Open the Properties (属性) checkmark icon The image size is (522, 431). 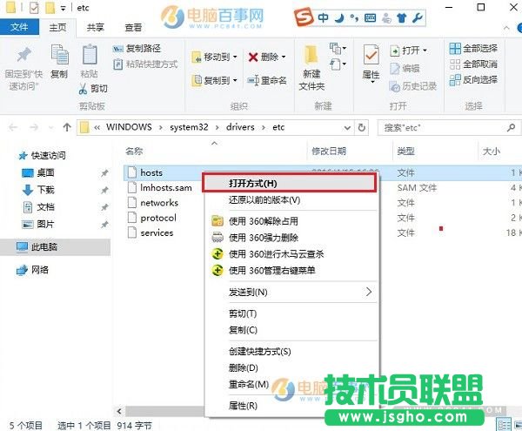[371, 55]
